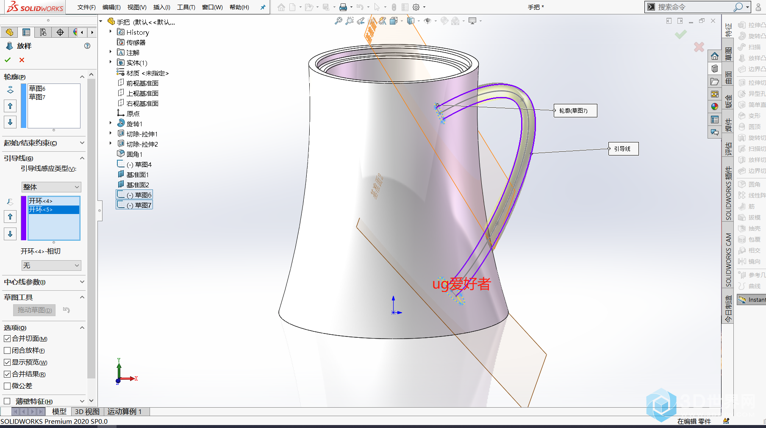This screenshot has width=766, height=428.
Task: Click the Display Style cube icon
Action: click(411, 21)
